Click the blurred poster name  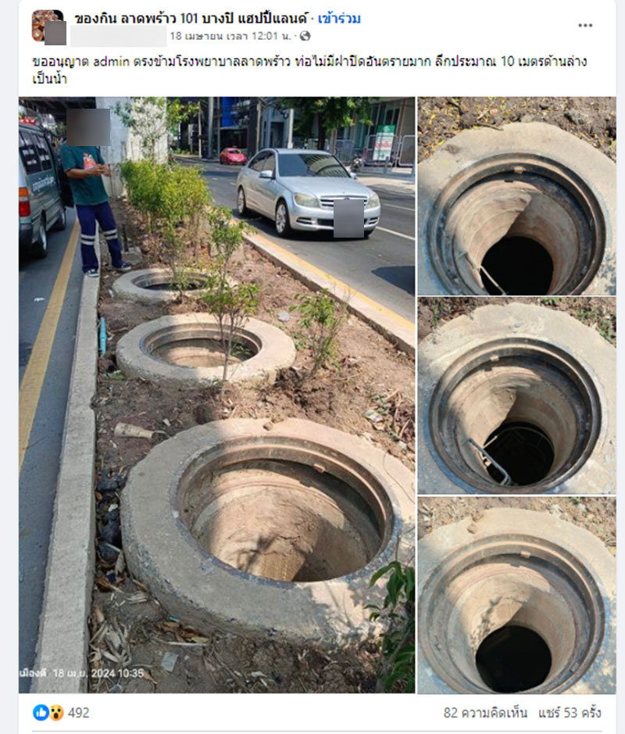[x=119, y=37]
